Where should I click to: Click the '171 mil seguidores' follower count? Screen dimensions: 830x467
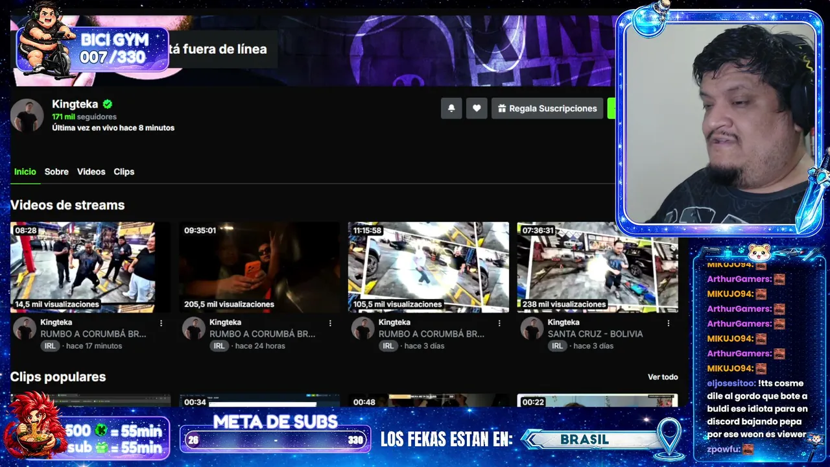pos(84,117)
